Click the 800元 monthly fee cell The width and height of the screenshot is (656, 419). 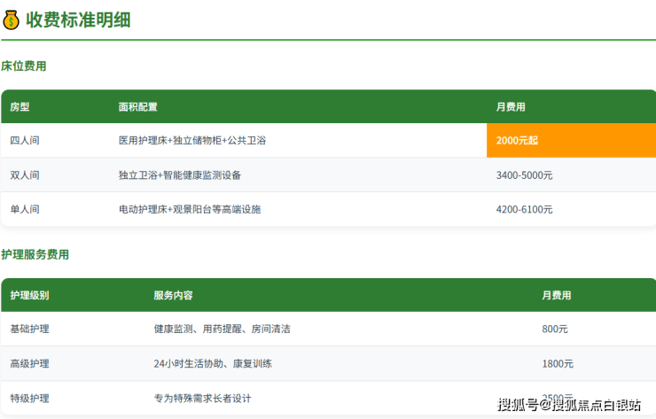[x=555, y=329]
